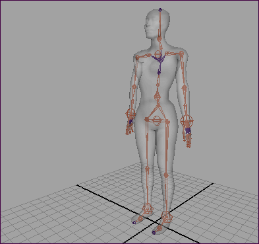Select the character's right knee joint
The height and width of the screenshot is (244, 259).
147,169
